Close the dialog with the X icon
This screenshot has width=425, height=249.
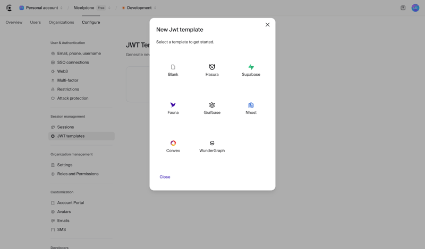pos(268,24)
